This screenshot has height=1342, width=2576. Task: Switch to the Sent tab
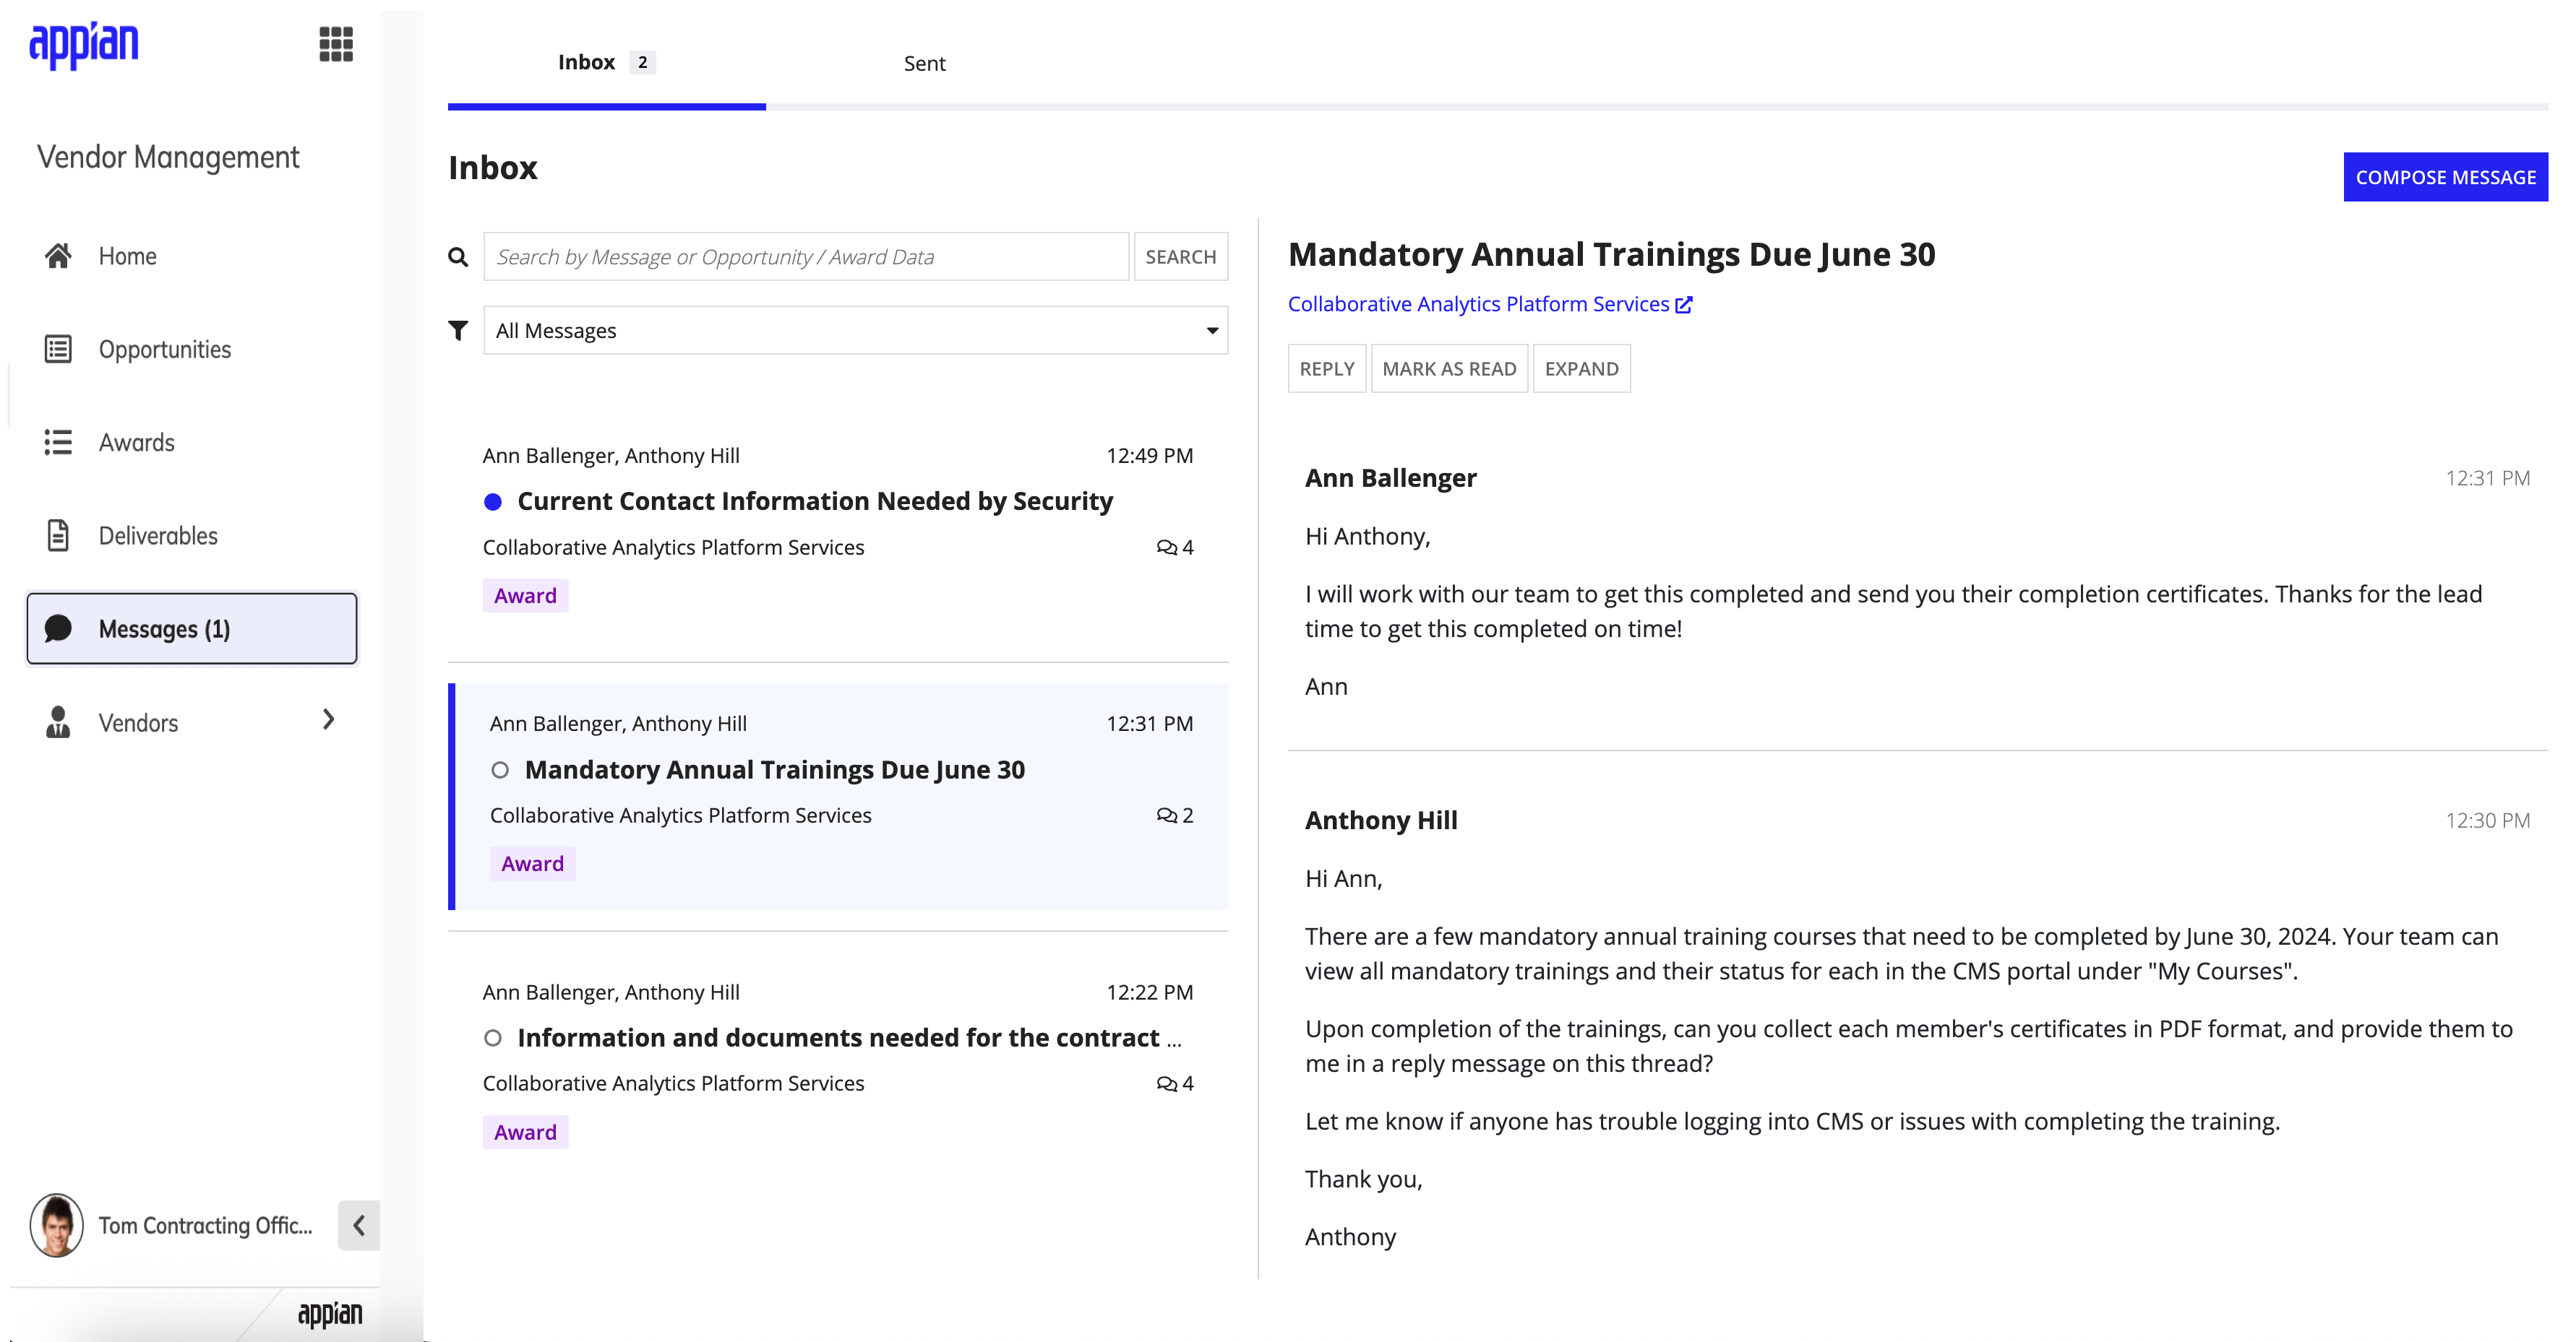coord(925,63)
